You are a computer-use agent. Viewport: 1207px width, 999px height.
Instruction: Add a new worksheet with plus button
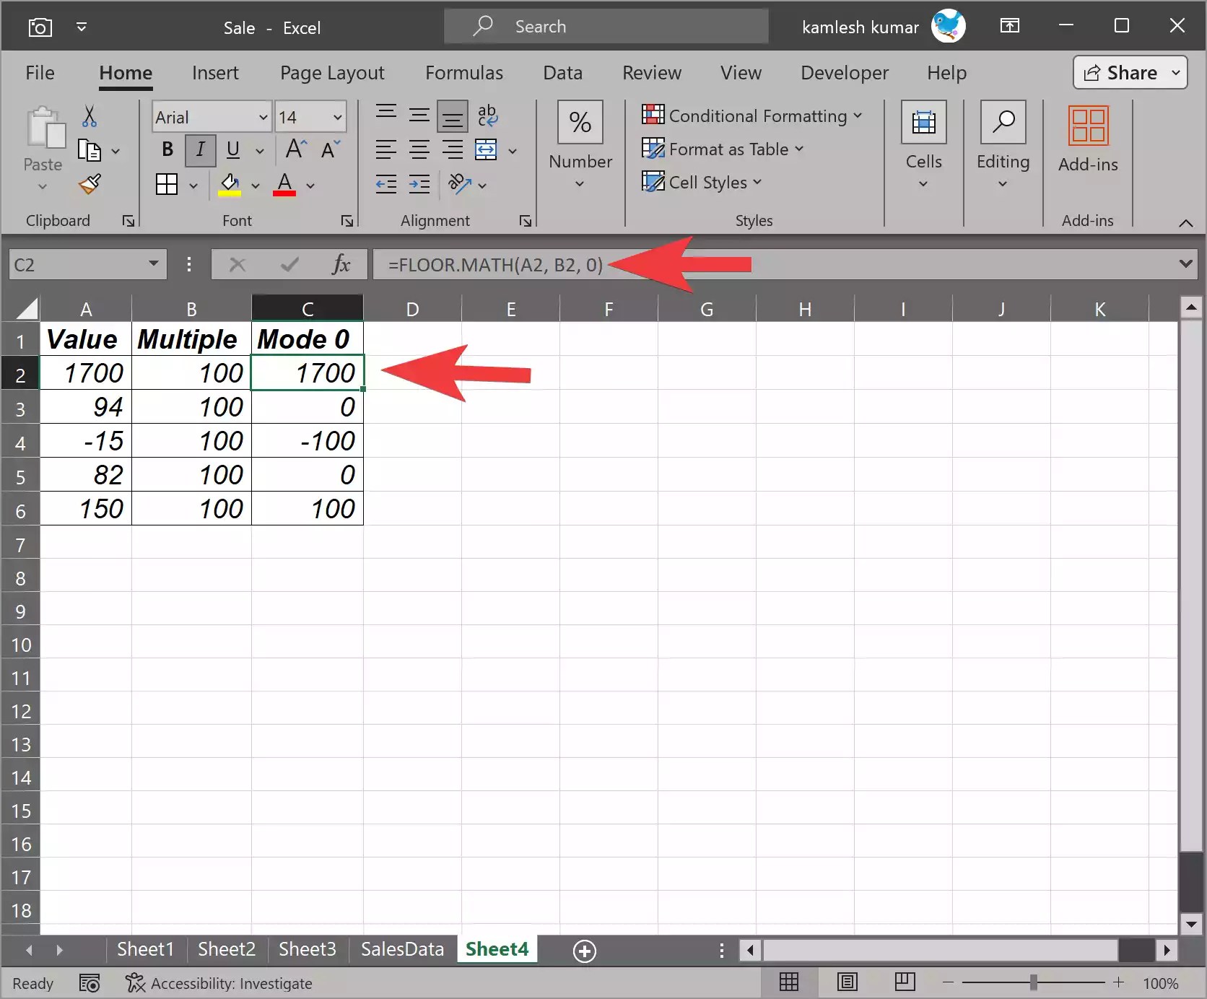click(584, 951)
